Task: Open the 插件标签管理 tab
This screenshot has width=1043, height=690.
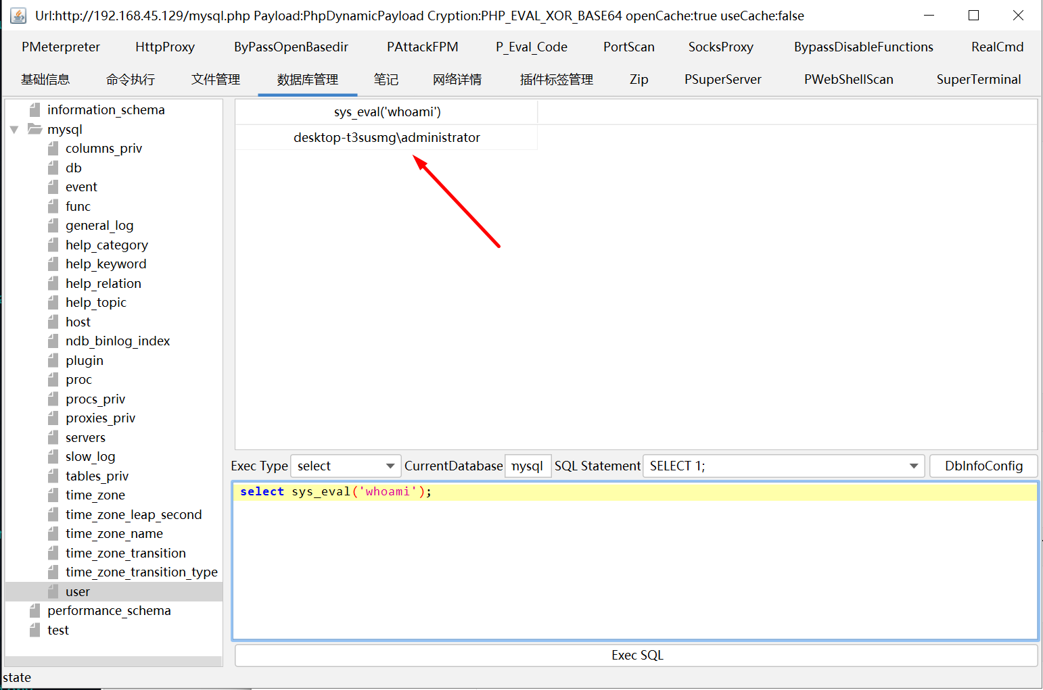Action: (x=557, y=79)
